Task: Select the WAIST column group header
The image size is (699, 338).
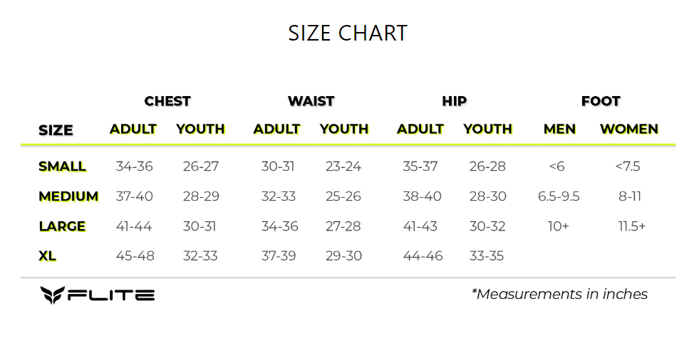Action: [311, 101]
